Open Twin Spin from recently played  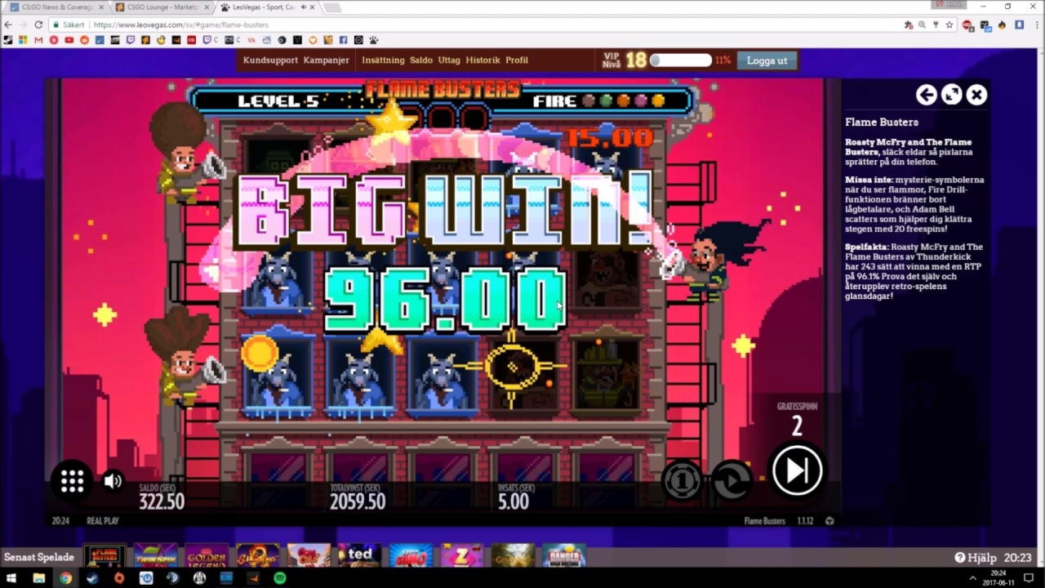[x=155, y=556]
